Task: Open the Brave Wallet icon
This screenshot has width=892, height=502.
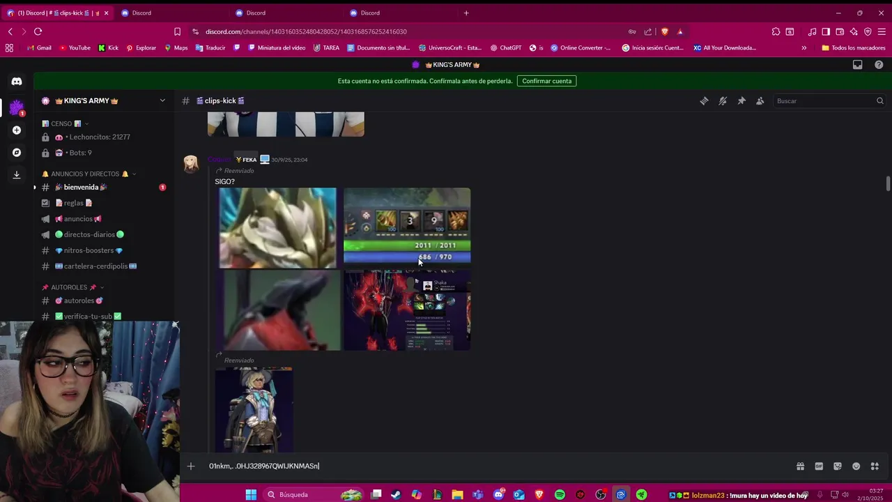Action: point(840,31)
